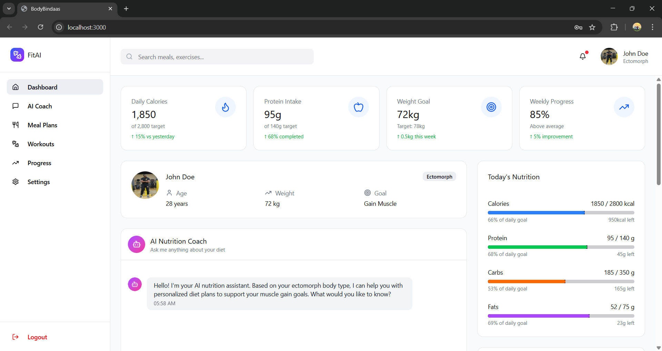Click the BodyBindaas browser tab
Screen dimensions: 662x351
(67, 9)
